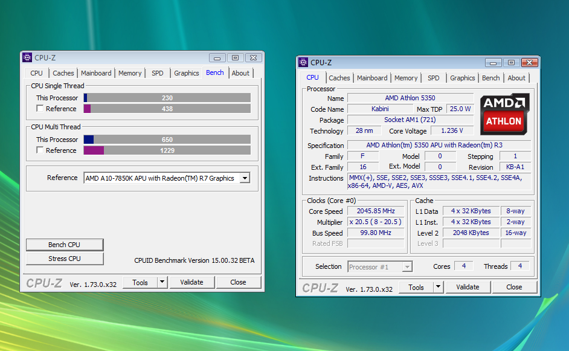Click the AMD Athlon logo image
The height and width of the screenshot is (351, 569).
(x=505, y=114)
